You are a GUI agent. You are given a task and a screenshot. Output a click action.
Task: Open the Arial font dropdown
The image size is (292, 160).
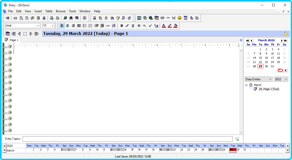point(38,26)
